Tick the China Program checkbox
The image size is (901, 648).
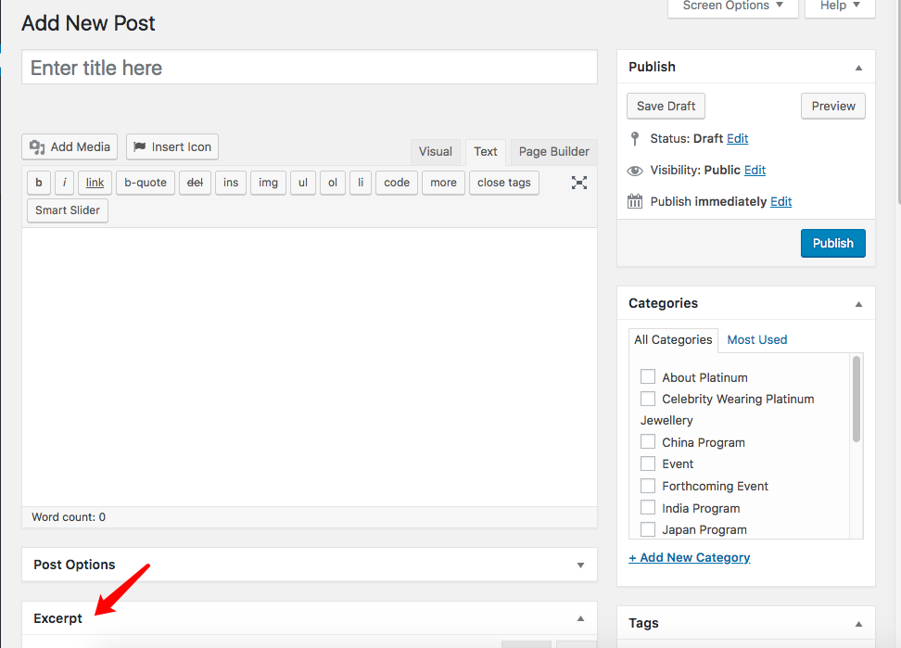pos(648,442)
